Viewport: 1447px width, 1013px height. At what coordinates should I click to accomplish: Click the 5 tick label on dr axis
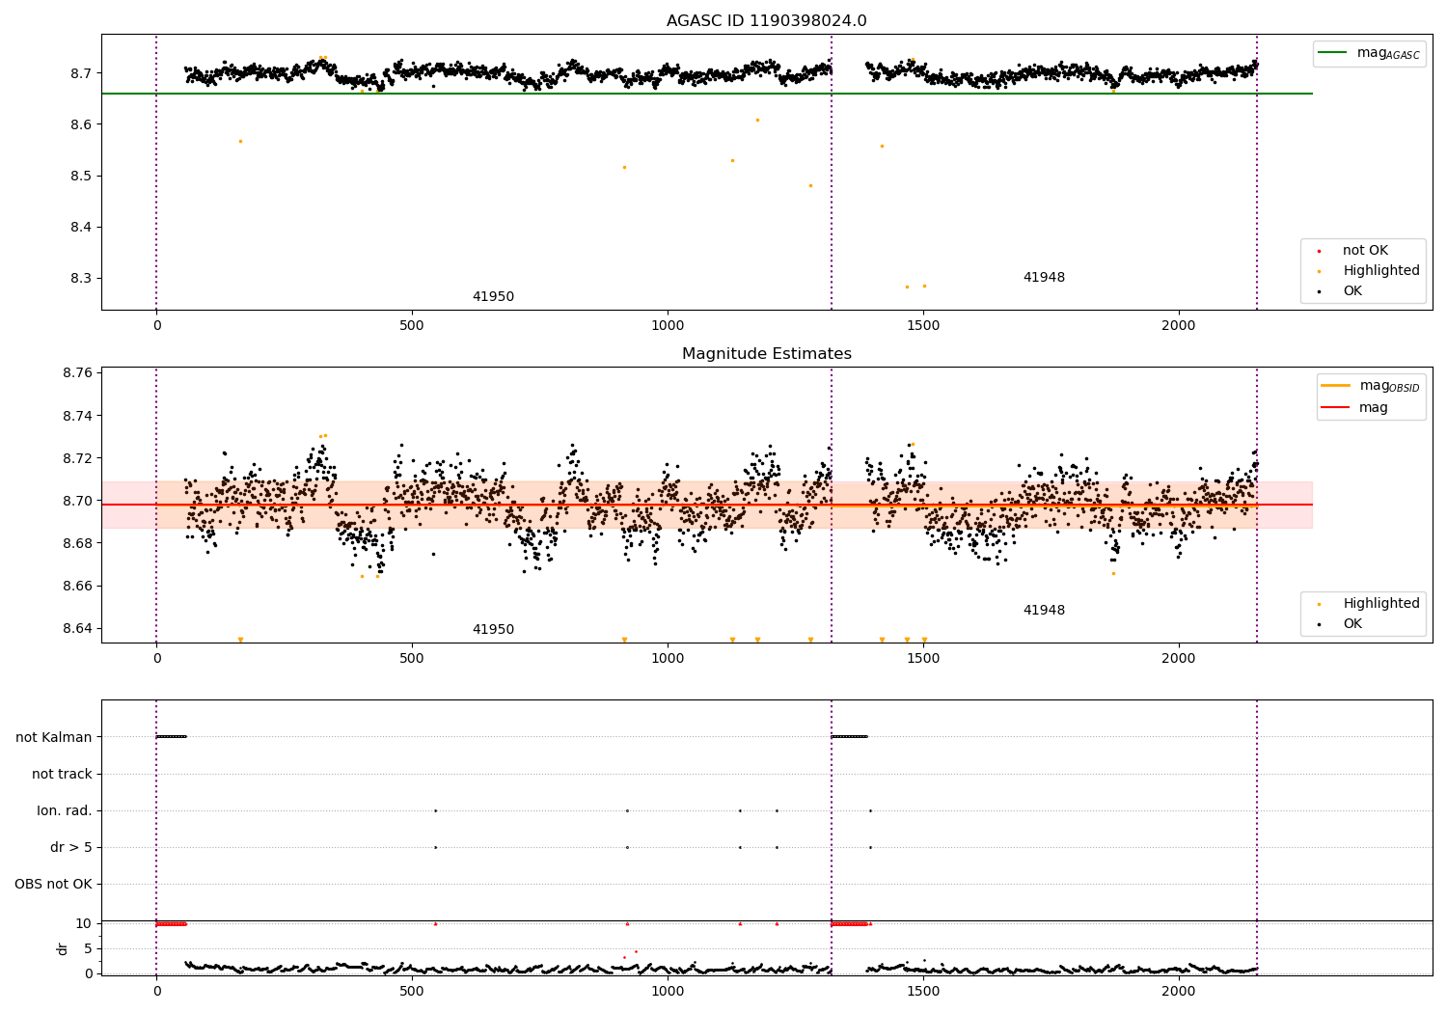tap(89, 948)
